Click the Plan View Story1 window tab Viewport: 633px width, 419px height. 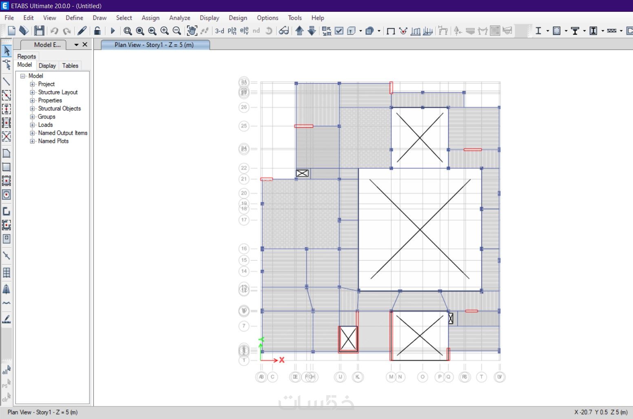pyautogui.click(x=154, y=45)
